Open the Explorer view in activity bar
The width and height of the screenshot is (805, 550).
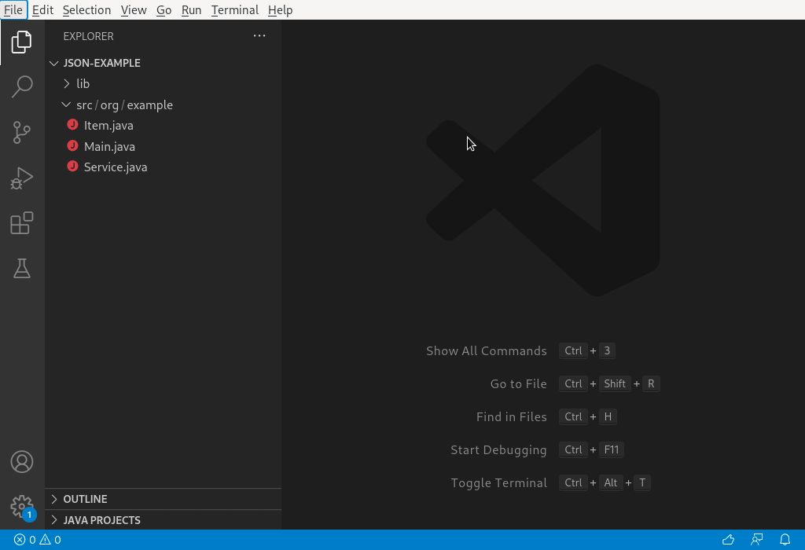click(21, 42)
